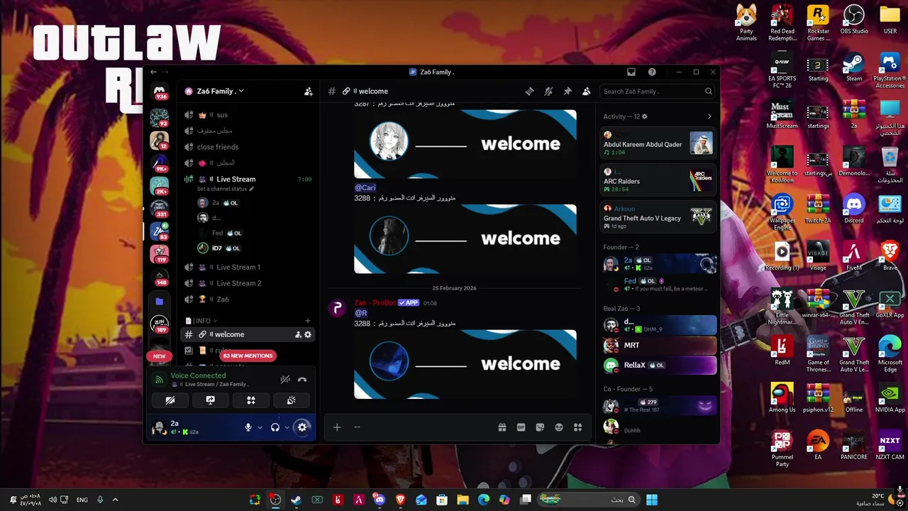Open microphone input options arrow
The image size is (908, 511).
click(x=260, y=427)
